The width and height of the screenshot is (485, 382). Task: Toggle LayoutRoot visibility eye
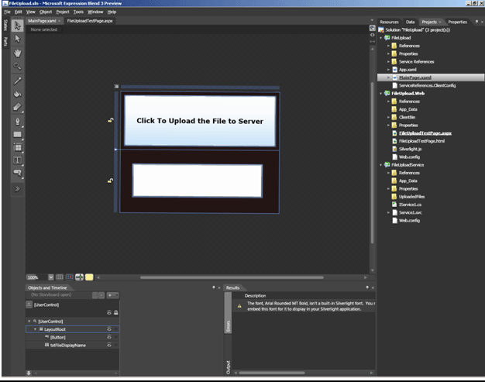point(109,329)
